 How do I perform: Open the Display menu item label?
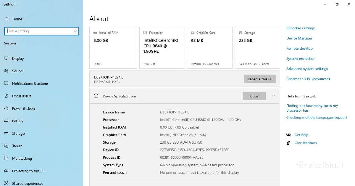[18, 59]
